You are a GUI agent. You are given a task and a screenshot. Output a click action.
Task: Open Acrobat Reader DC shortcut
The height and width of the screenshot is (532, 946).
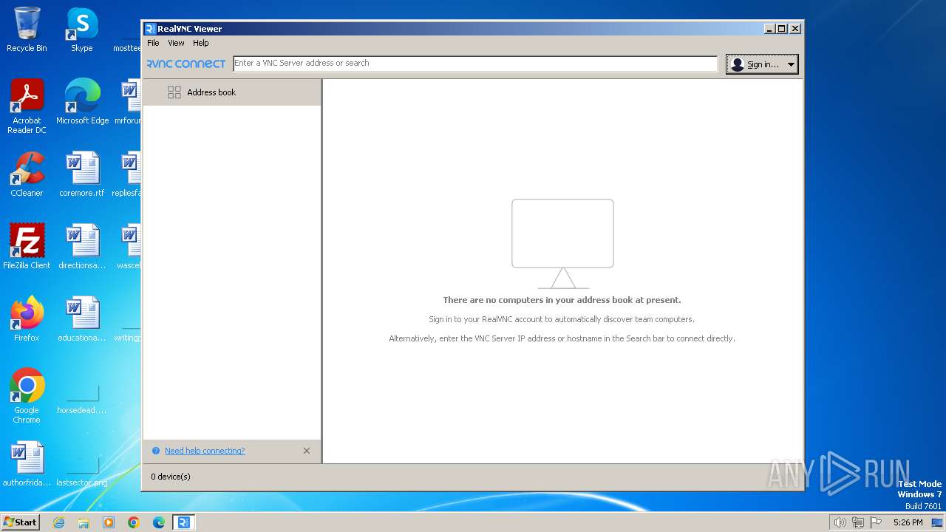pos(27,107)
